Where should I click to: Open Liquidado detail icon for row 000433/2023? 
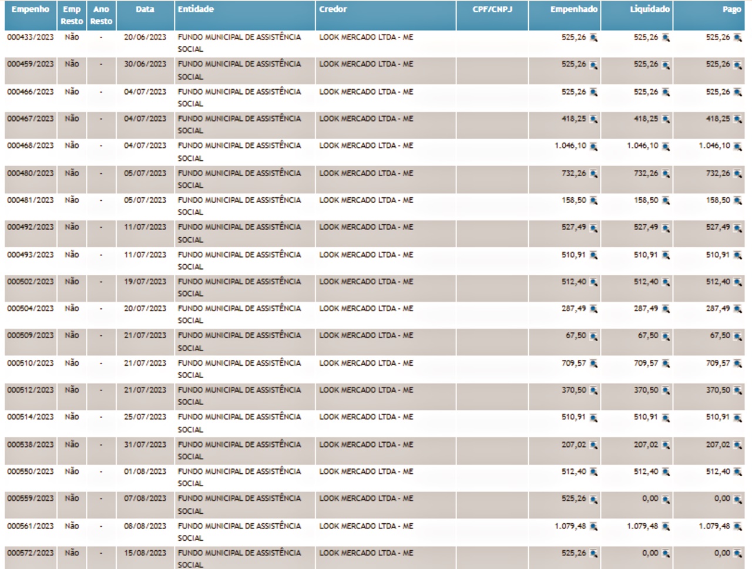point(666,38)
